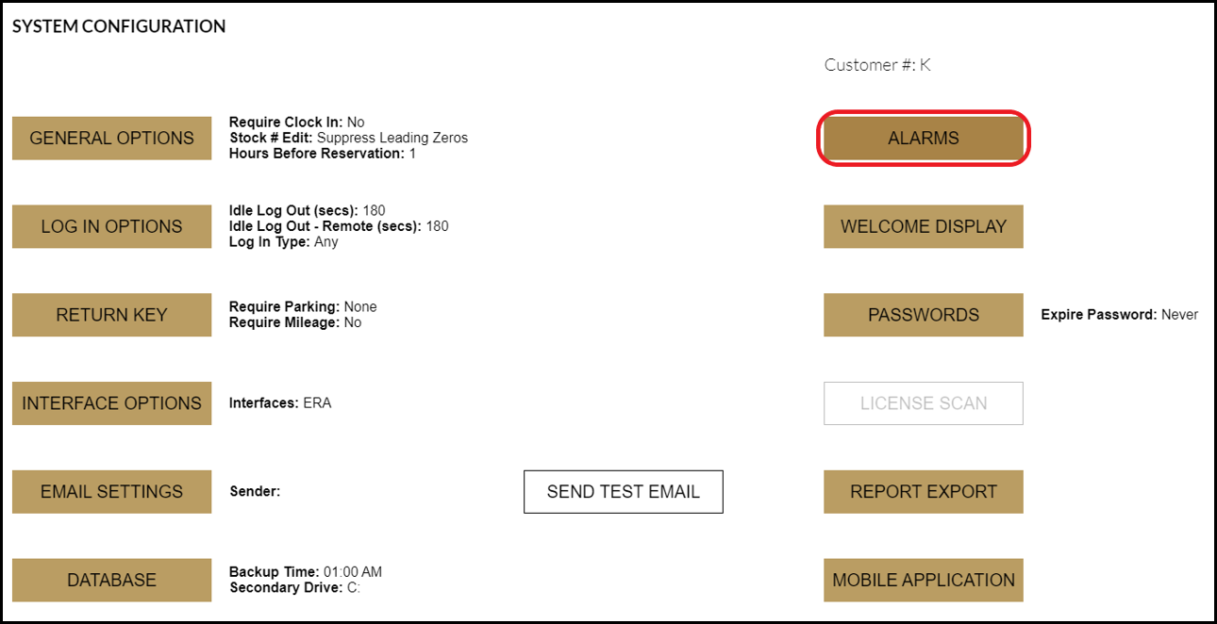Screen dimensions: 1217x624
Task: Open the MOBILE APPLICATION settings
Action: 923,580
